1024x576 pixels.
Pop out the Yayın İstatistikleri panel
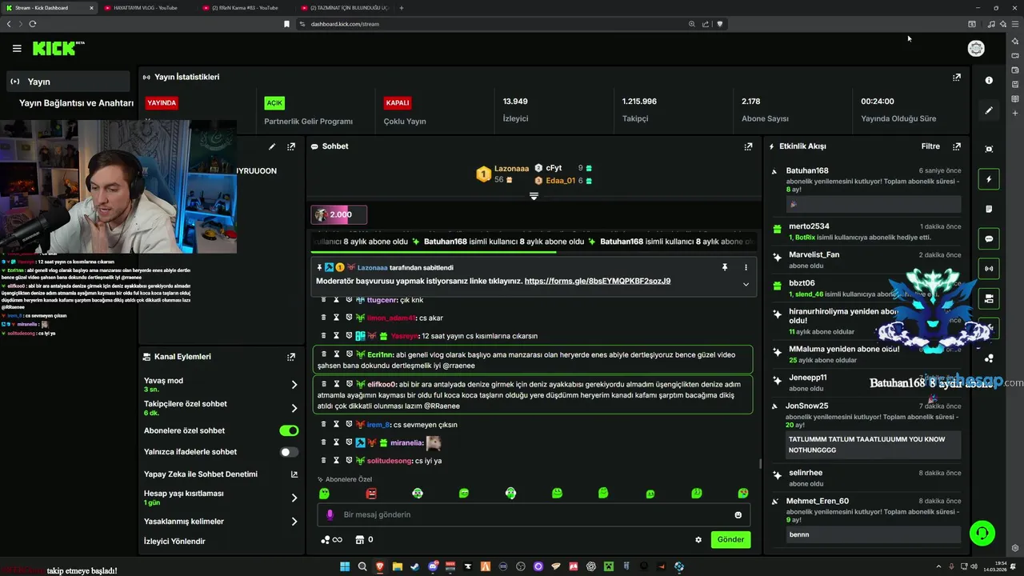tap(957, 78)
